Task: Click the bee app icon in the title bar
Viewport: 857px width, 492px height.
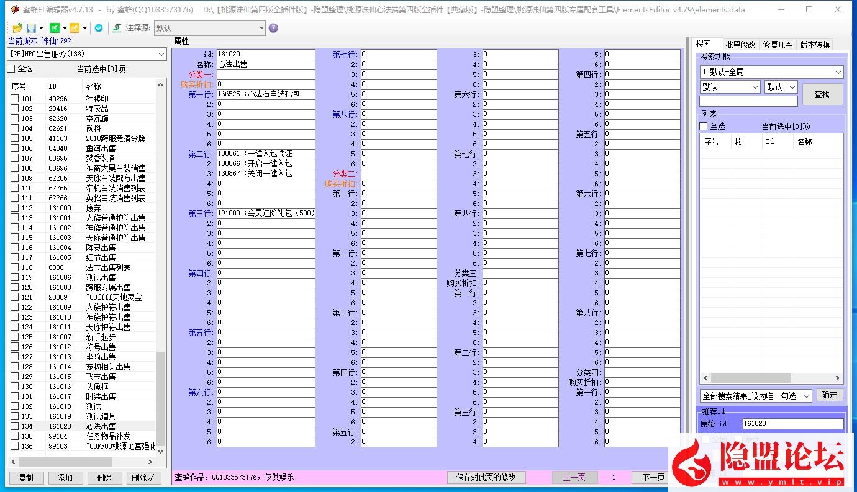Action: tap(14, 9)
